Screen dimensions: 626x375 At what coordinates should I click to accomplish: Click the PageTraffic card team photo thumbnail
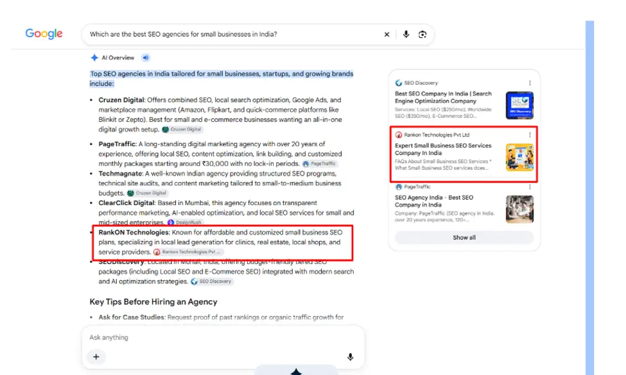(x=519, y=209)
